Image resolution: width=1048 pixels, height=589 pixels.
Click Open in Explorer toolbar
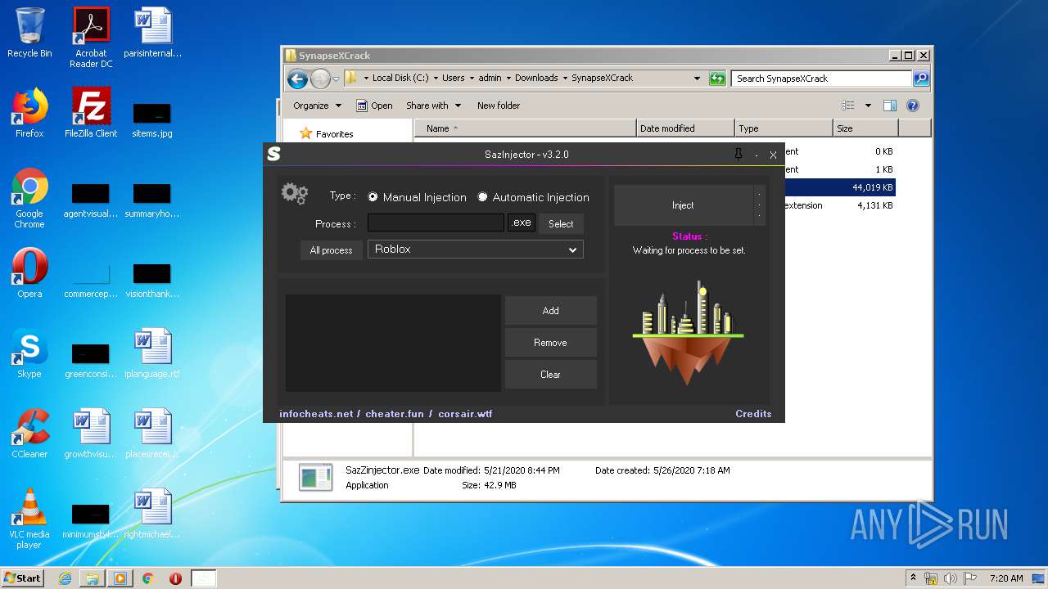(374, 106)
